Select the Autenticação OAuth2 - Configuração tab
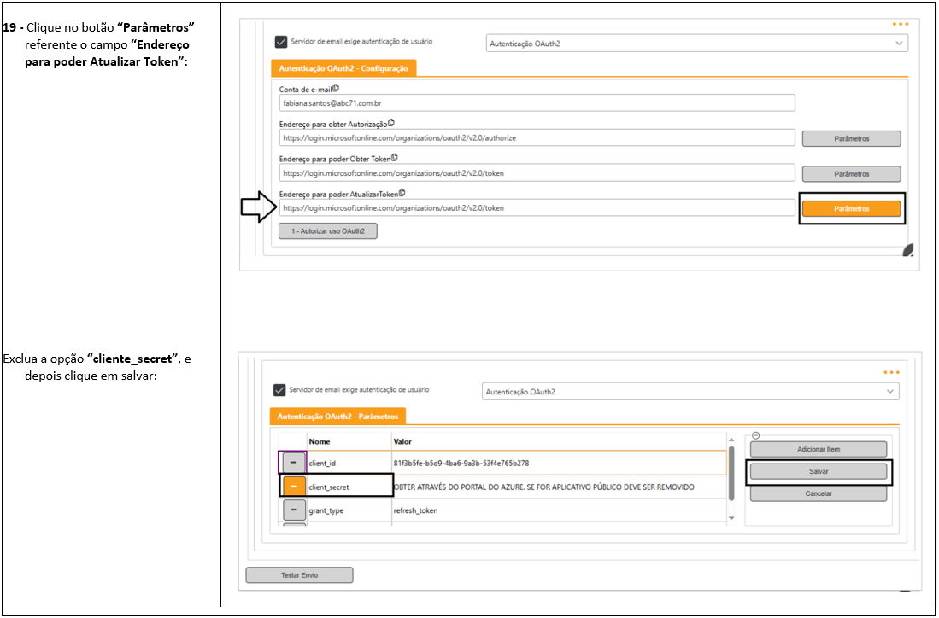Viewport: 939px width, 618px height. click(x=343, y=68)
